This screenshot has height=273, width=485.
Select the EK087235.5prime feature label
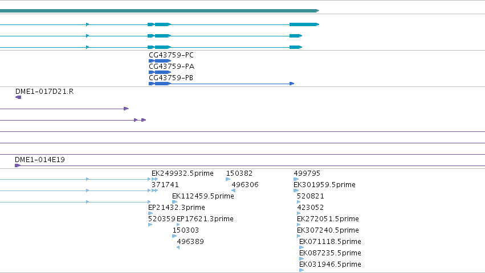click(330, 253)
